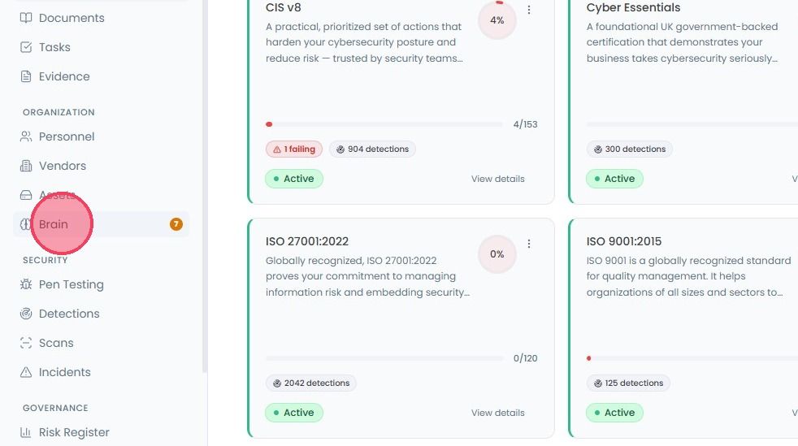The height and width of the screenshot is (446, 798).
Task: View details of CIS v8 framework
Action: coord(497,179)
